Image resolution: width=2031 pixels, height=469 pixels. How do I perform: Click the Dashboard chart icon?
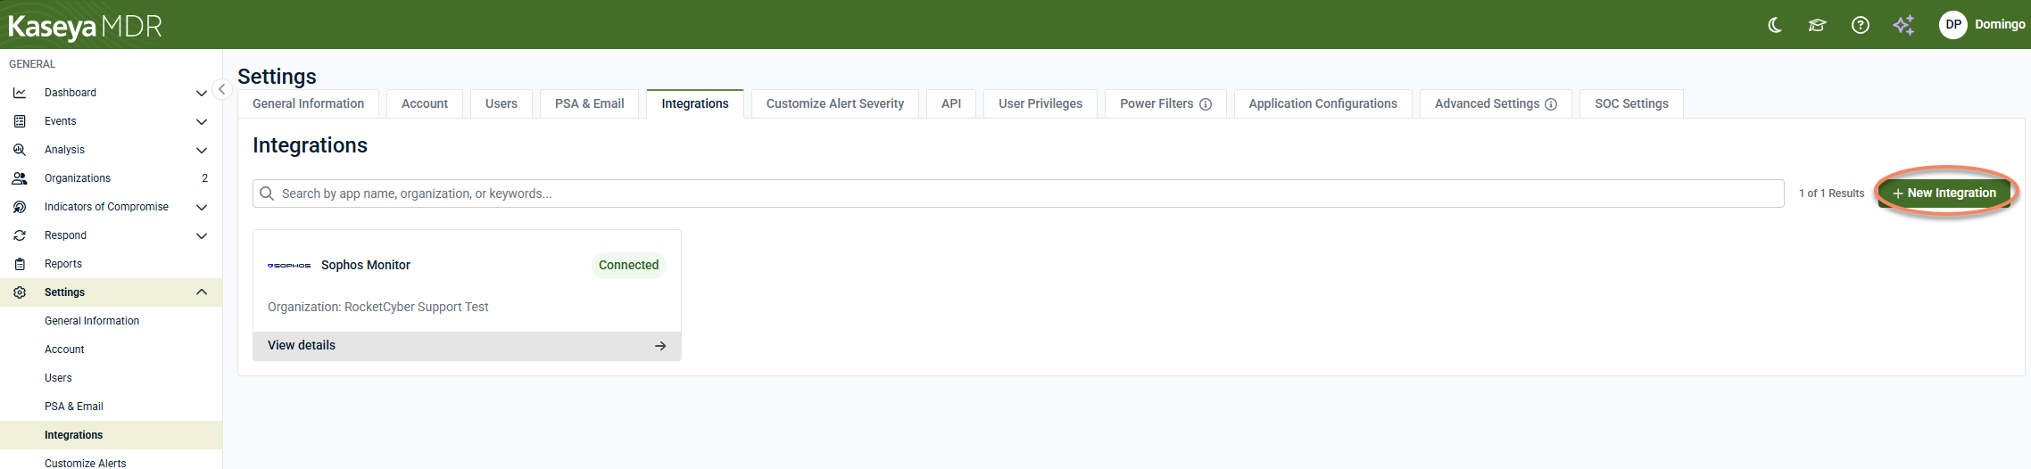pyautogui.click(x=20, y=93)
